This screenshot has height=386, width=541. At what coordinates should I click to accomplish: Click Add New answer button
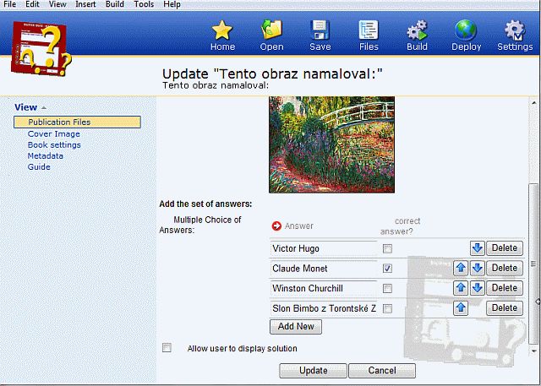pyautogui.click(x=296, y=327)
